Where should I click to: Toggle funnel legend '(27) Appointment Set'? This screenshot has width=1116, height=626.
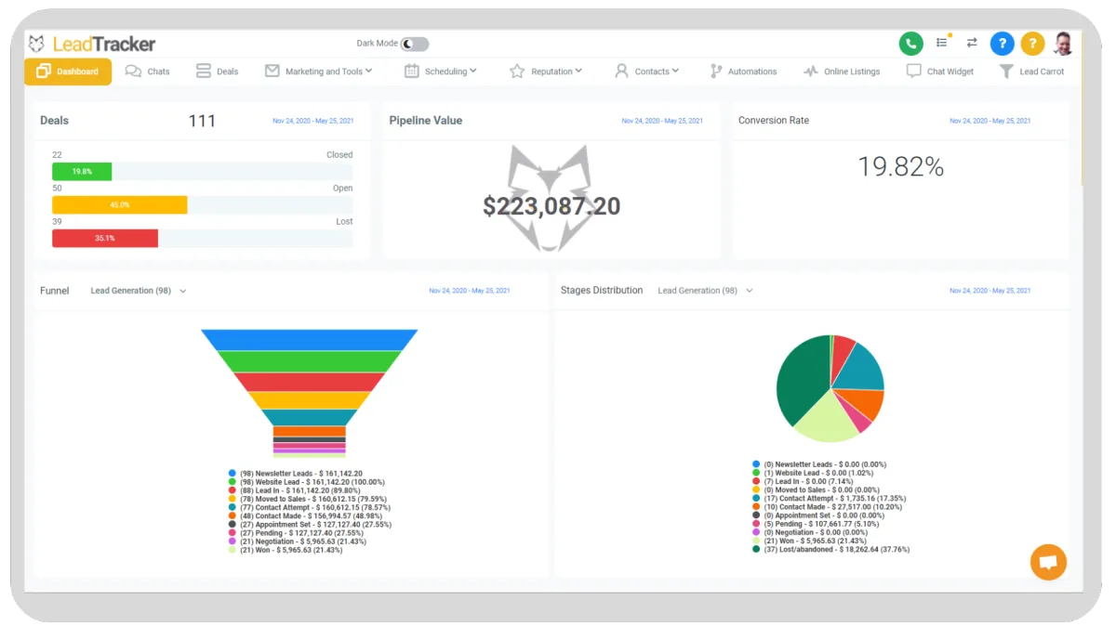(310, 524)
